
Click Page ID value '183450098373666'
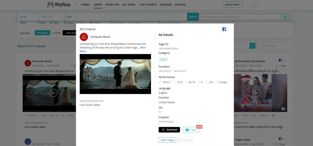pos(168,48)
